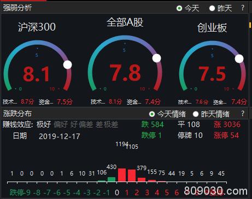Click the 全部A股 gauge title
Image resolution: width=252 pixels, height=199 pixels.
(x=125, y=22)
